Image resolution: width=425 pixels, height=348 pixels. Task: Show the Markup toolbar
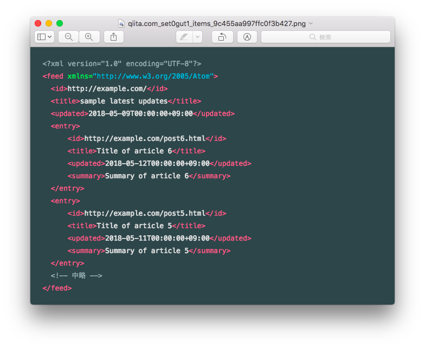[247, 37]
